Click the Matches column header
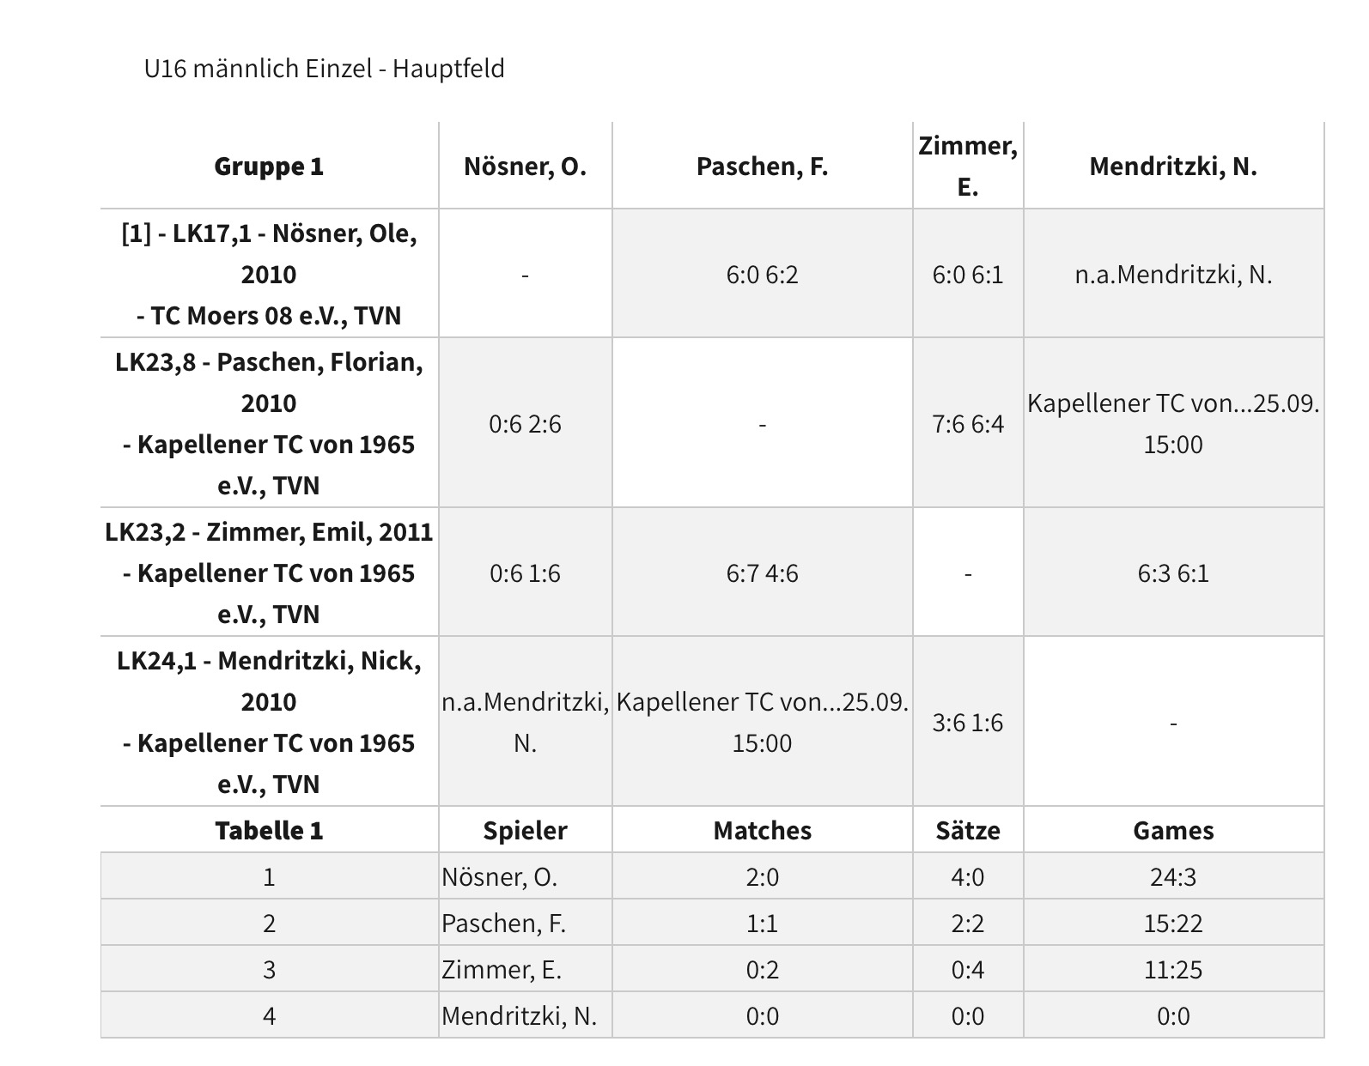 pos(762,831)
